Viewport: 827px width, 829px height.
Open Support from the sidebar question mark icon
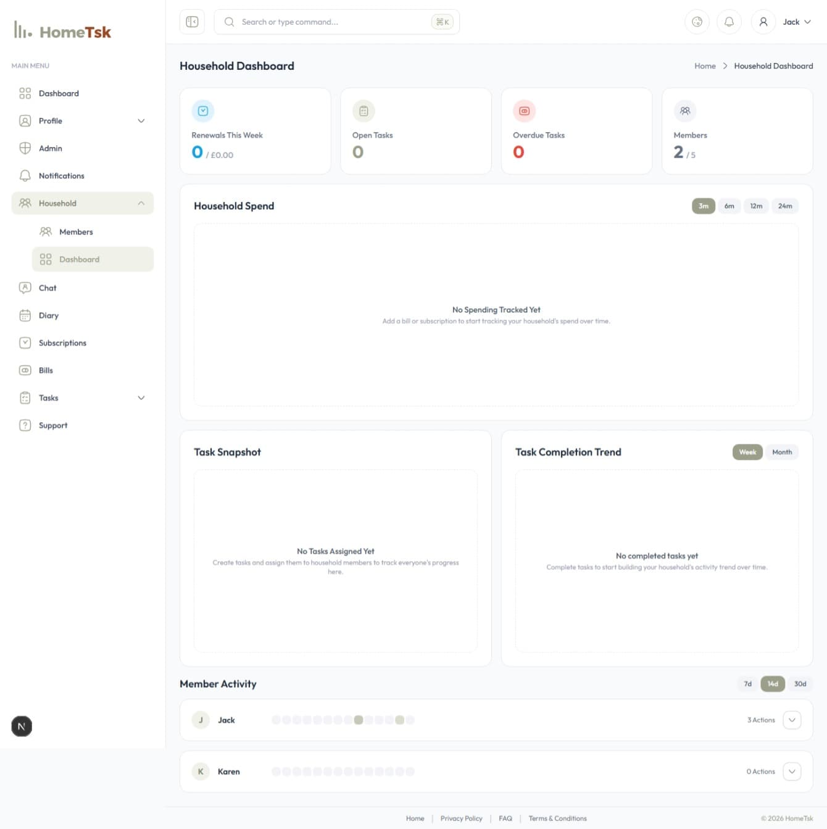coord(25,425)
